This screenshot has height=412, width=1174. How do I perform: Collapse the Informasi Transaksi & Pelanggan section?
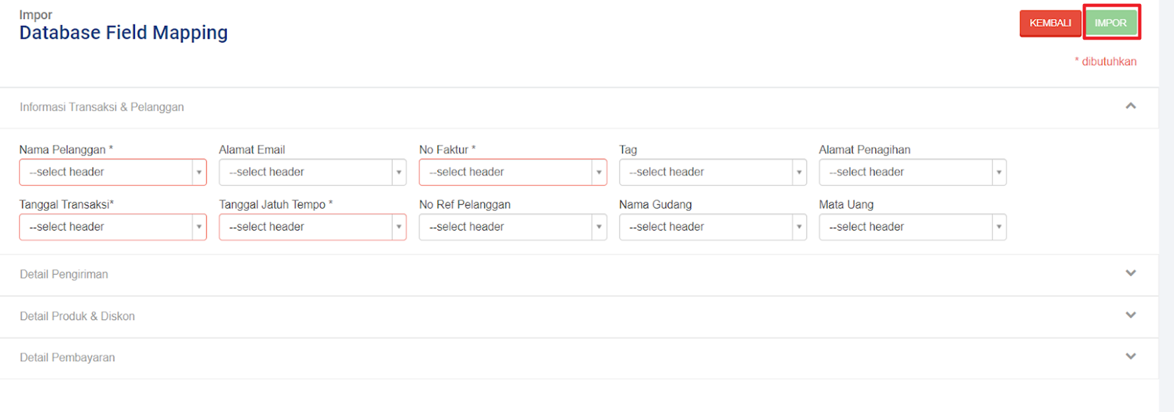(1130, 106)
